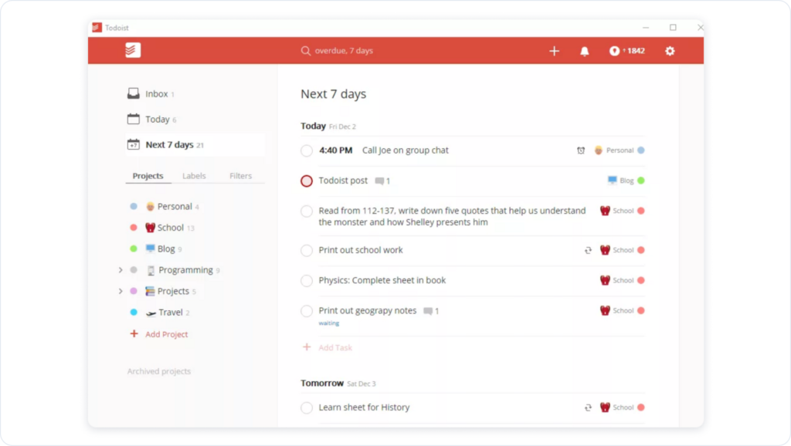The width and height of the screenshot is (791, 446).
Task: Click the waiting label link
Action: coord(329,323)
